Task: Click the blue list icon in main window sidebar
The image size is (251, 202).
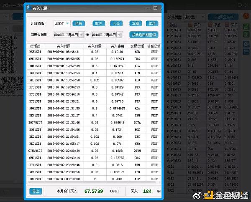Action: tap(246, 52)
